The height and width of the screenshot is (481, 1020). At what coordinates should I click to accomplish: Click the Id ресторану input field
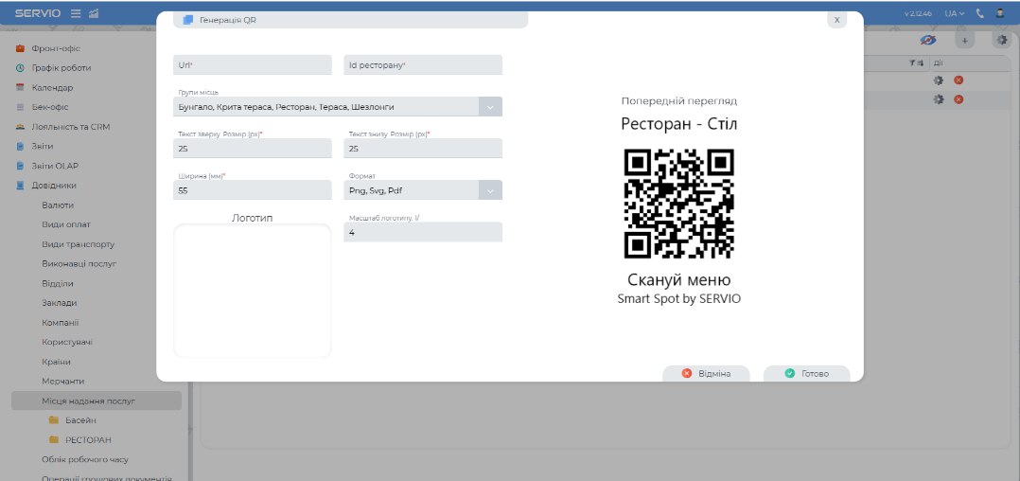(422, 65)
